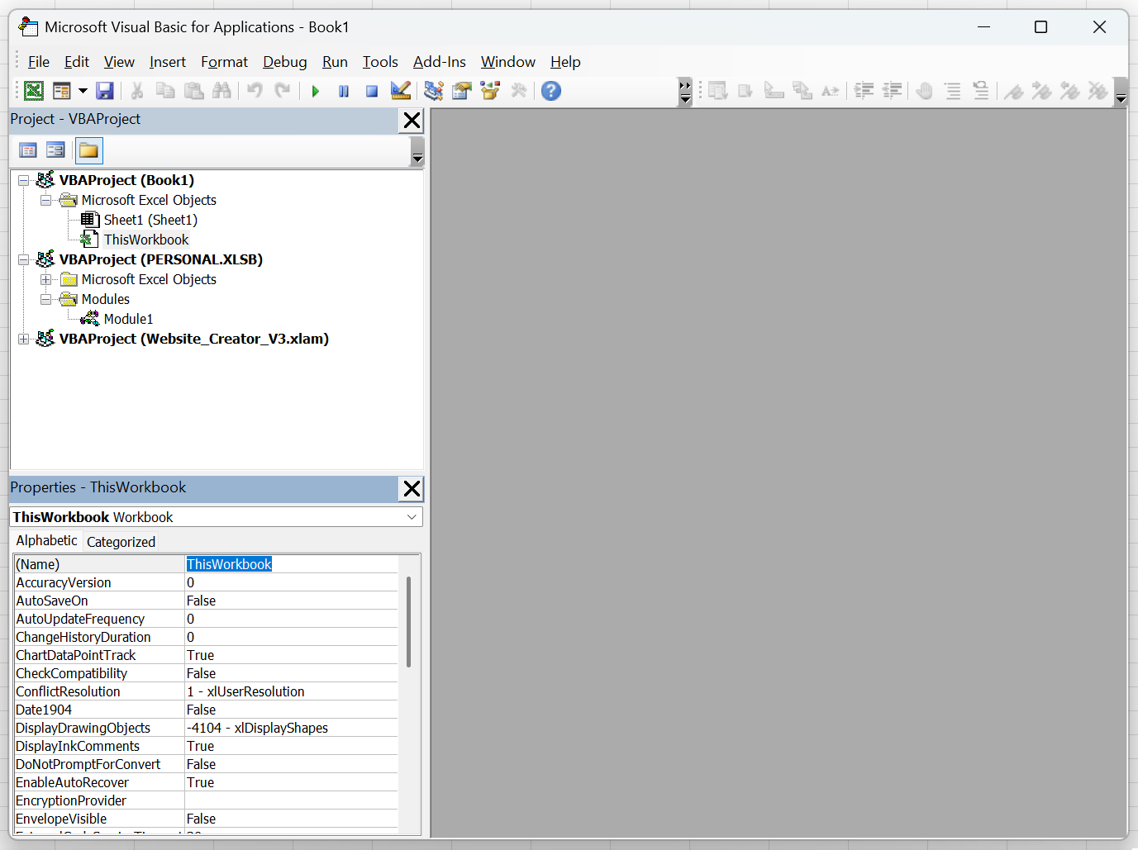Viewport: 1138px width, 850px height.
Task: Open Find with the binoculars icon
Action: click(x=221, y=91)
